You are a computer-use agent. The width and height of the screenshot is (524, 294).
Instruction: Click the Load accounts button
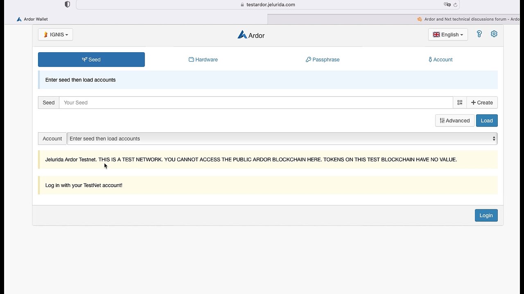487,120
